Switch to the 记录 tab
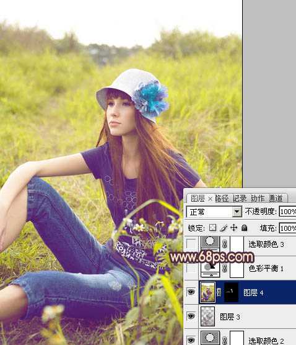The image size is (296, 345). [240, 199]
